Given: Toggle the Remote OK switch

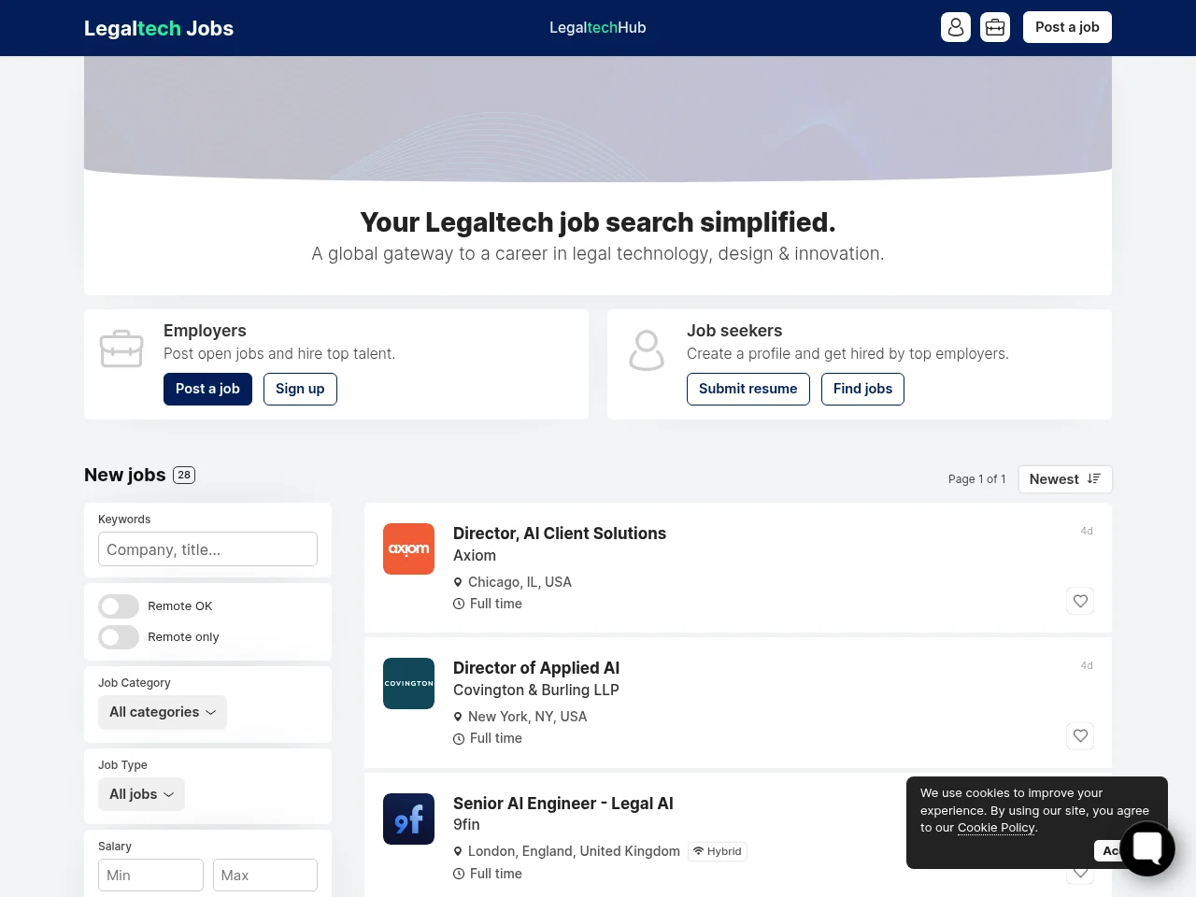Looking at the screenshot, I should (x=119, y=606).
